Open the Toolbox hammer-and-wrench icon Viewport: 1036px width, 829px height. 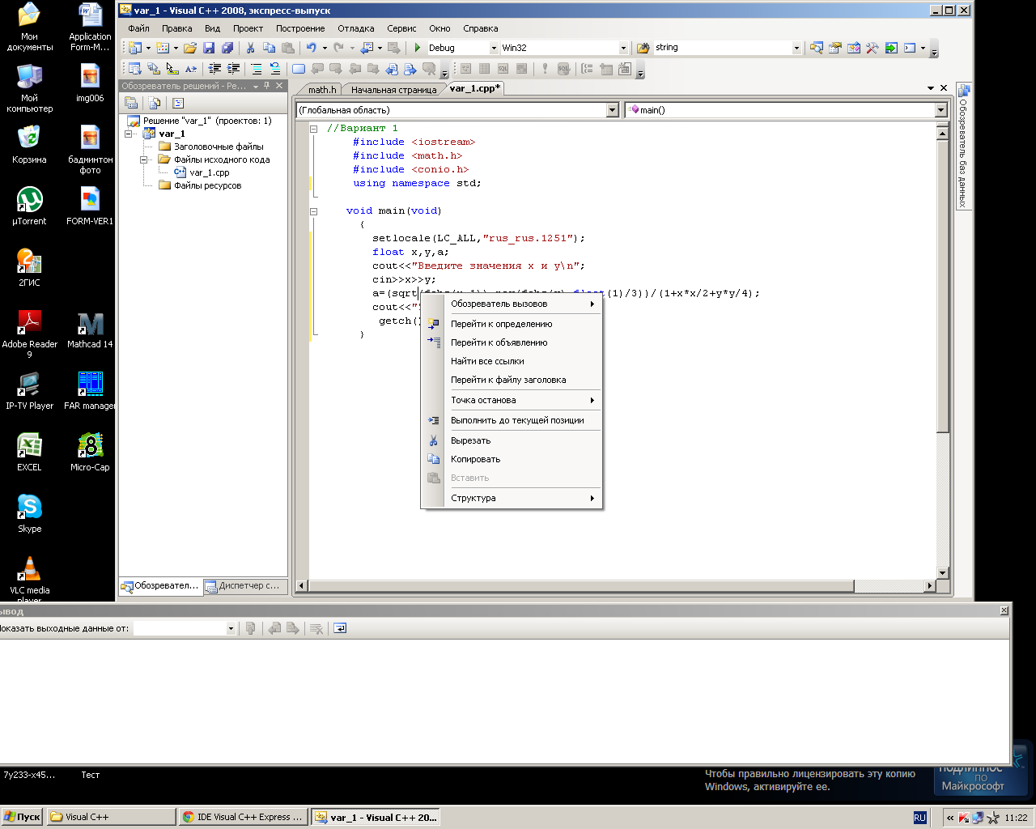pyautogui.click(x=872, y=48)
